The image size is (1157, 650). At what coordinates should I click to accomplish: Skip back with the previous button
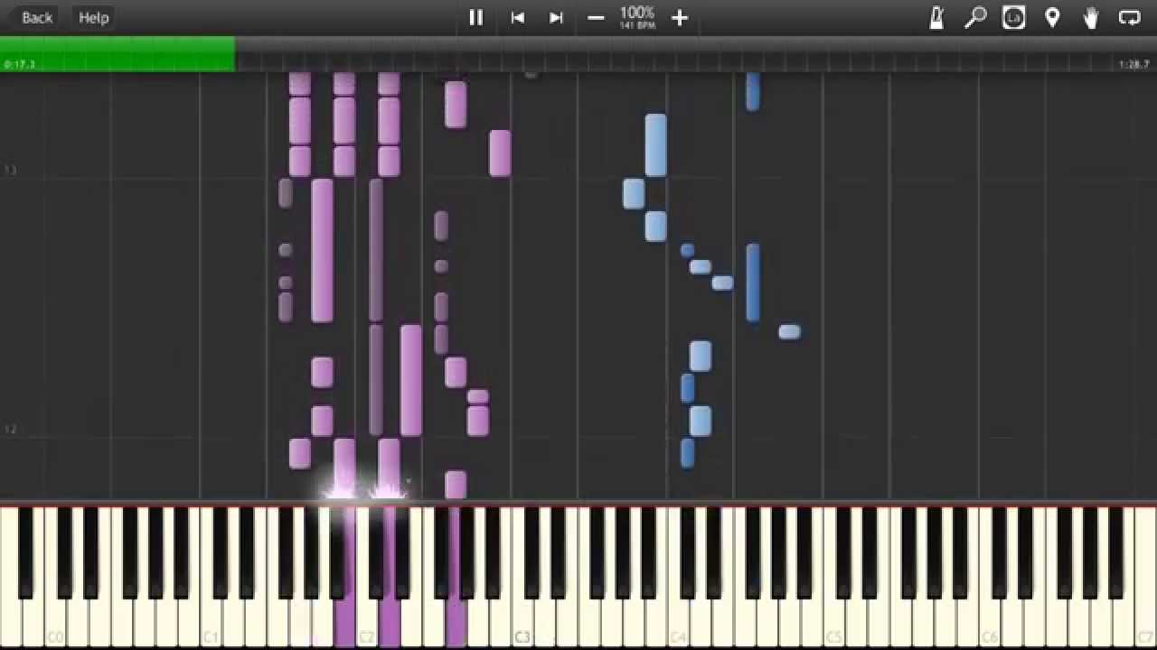point(517,17)
